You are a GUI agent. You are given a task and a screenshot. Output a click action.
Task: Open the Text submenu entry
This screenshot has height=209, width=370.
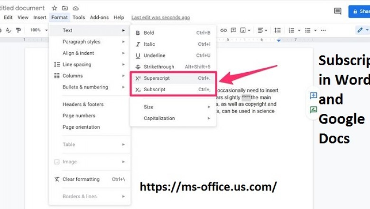click(x=90, y=30)
